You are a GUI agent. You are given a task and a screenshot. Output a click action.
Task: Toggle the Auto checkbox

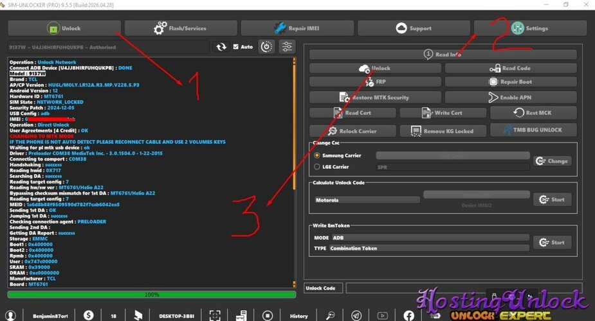point(235,47)
